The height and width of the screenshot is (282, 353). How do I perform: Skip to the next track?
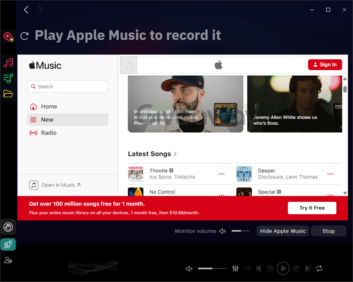(307, 269)
